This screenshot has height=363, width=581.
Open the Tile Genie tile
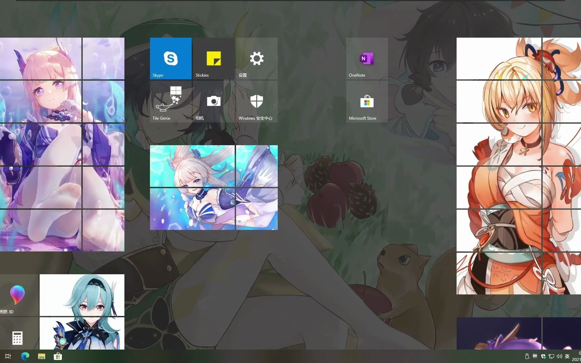171,102
